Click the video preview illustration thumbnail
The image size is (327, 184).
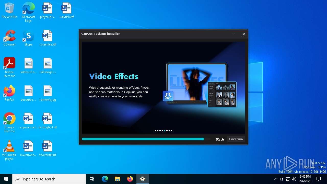click(x=197, y=83)
